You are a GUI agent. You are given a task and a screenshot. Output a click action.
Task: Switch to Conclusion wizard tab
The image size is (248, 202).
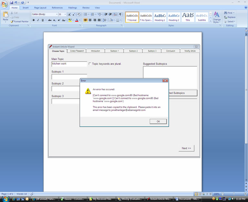click(170, 51)
